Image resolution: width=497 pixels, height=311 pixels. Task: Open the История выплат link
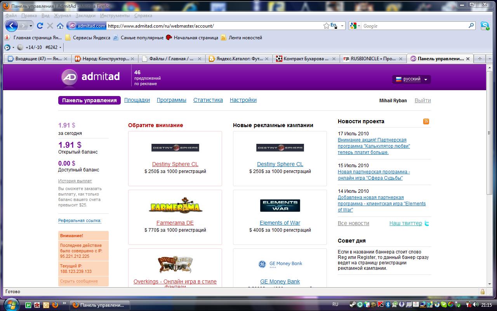pyautogui.click(x=75, y=181)
